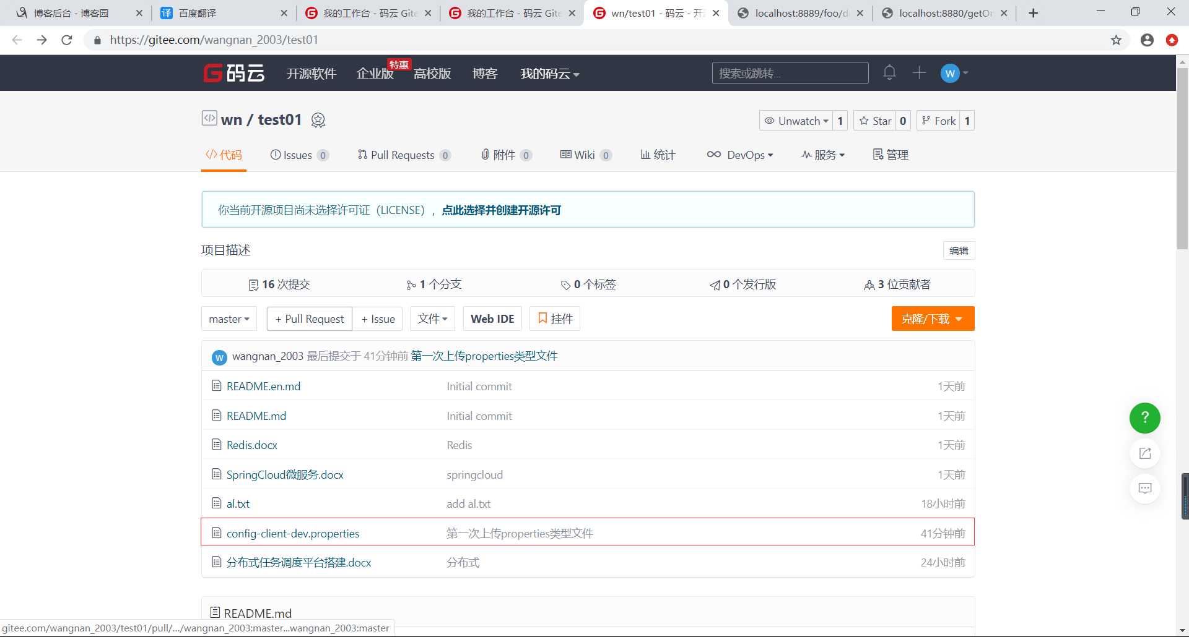Open the Pull Requests tab
The height and width of the screenshot is (637, 1189).
(404, 155)
